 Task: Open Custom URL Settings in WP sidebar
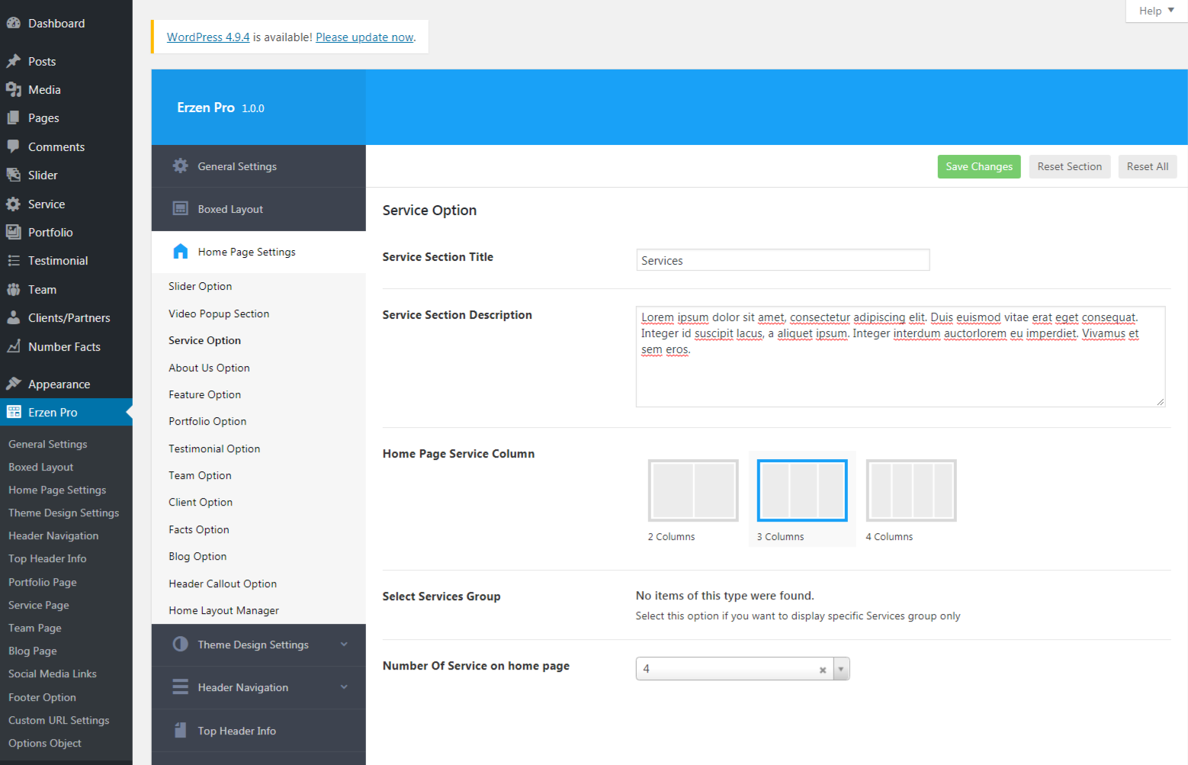click(59, 720)
